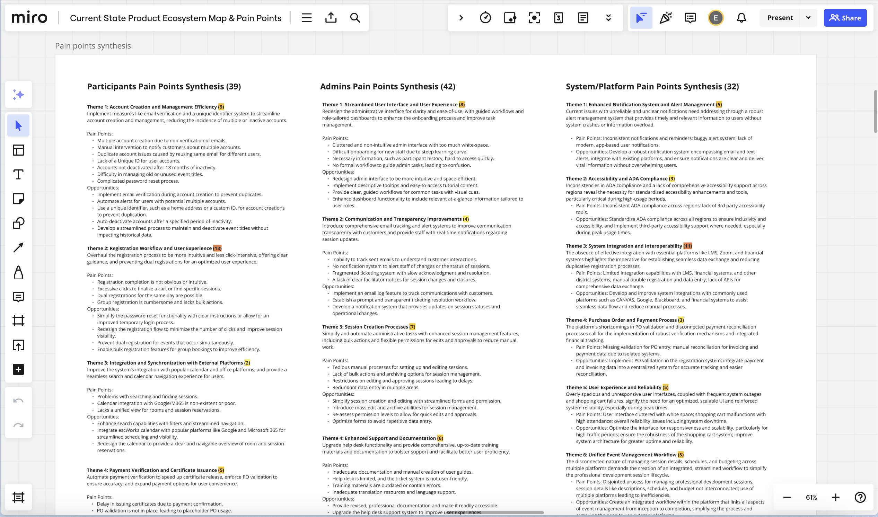Viewport: 878px width, 517px height.
Task: Open the board notes panel
Action: coord(583,18)
